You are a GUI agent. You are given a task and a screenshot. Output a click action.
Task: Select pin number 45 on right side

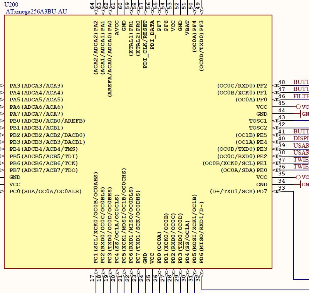pos(282,103)
